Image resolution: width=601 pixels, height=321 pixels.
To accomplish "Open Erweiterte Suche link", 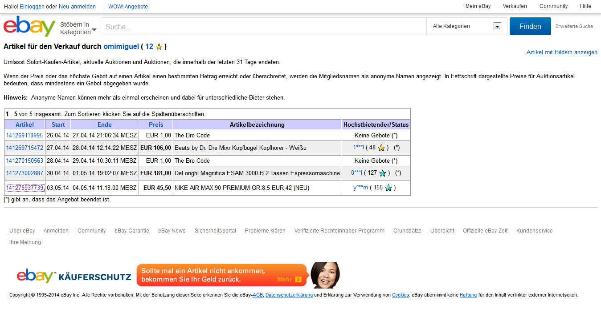I will (574, 26).
